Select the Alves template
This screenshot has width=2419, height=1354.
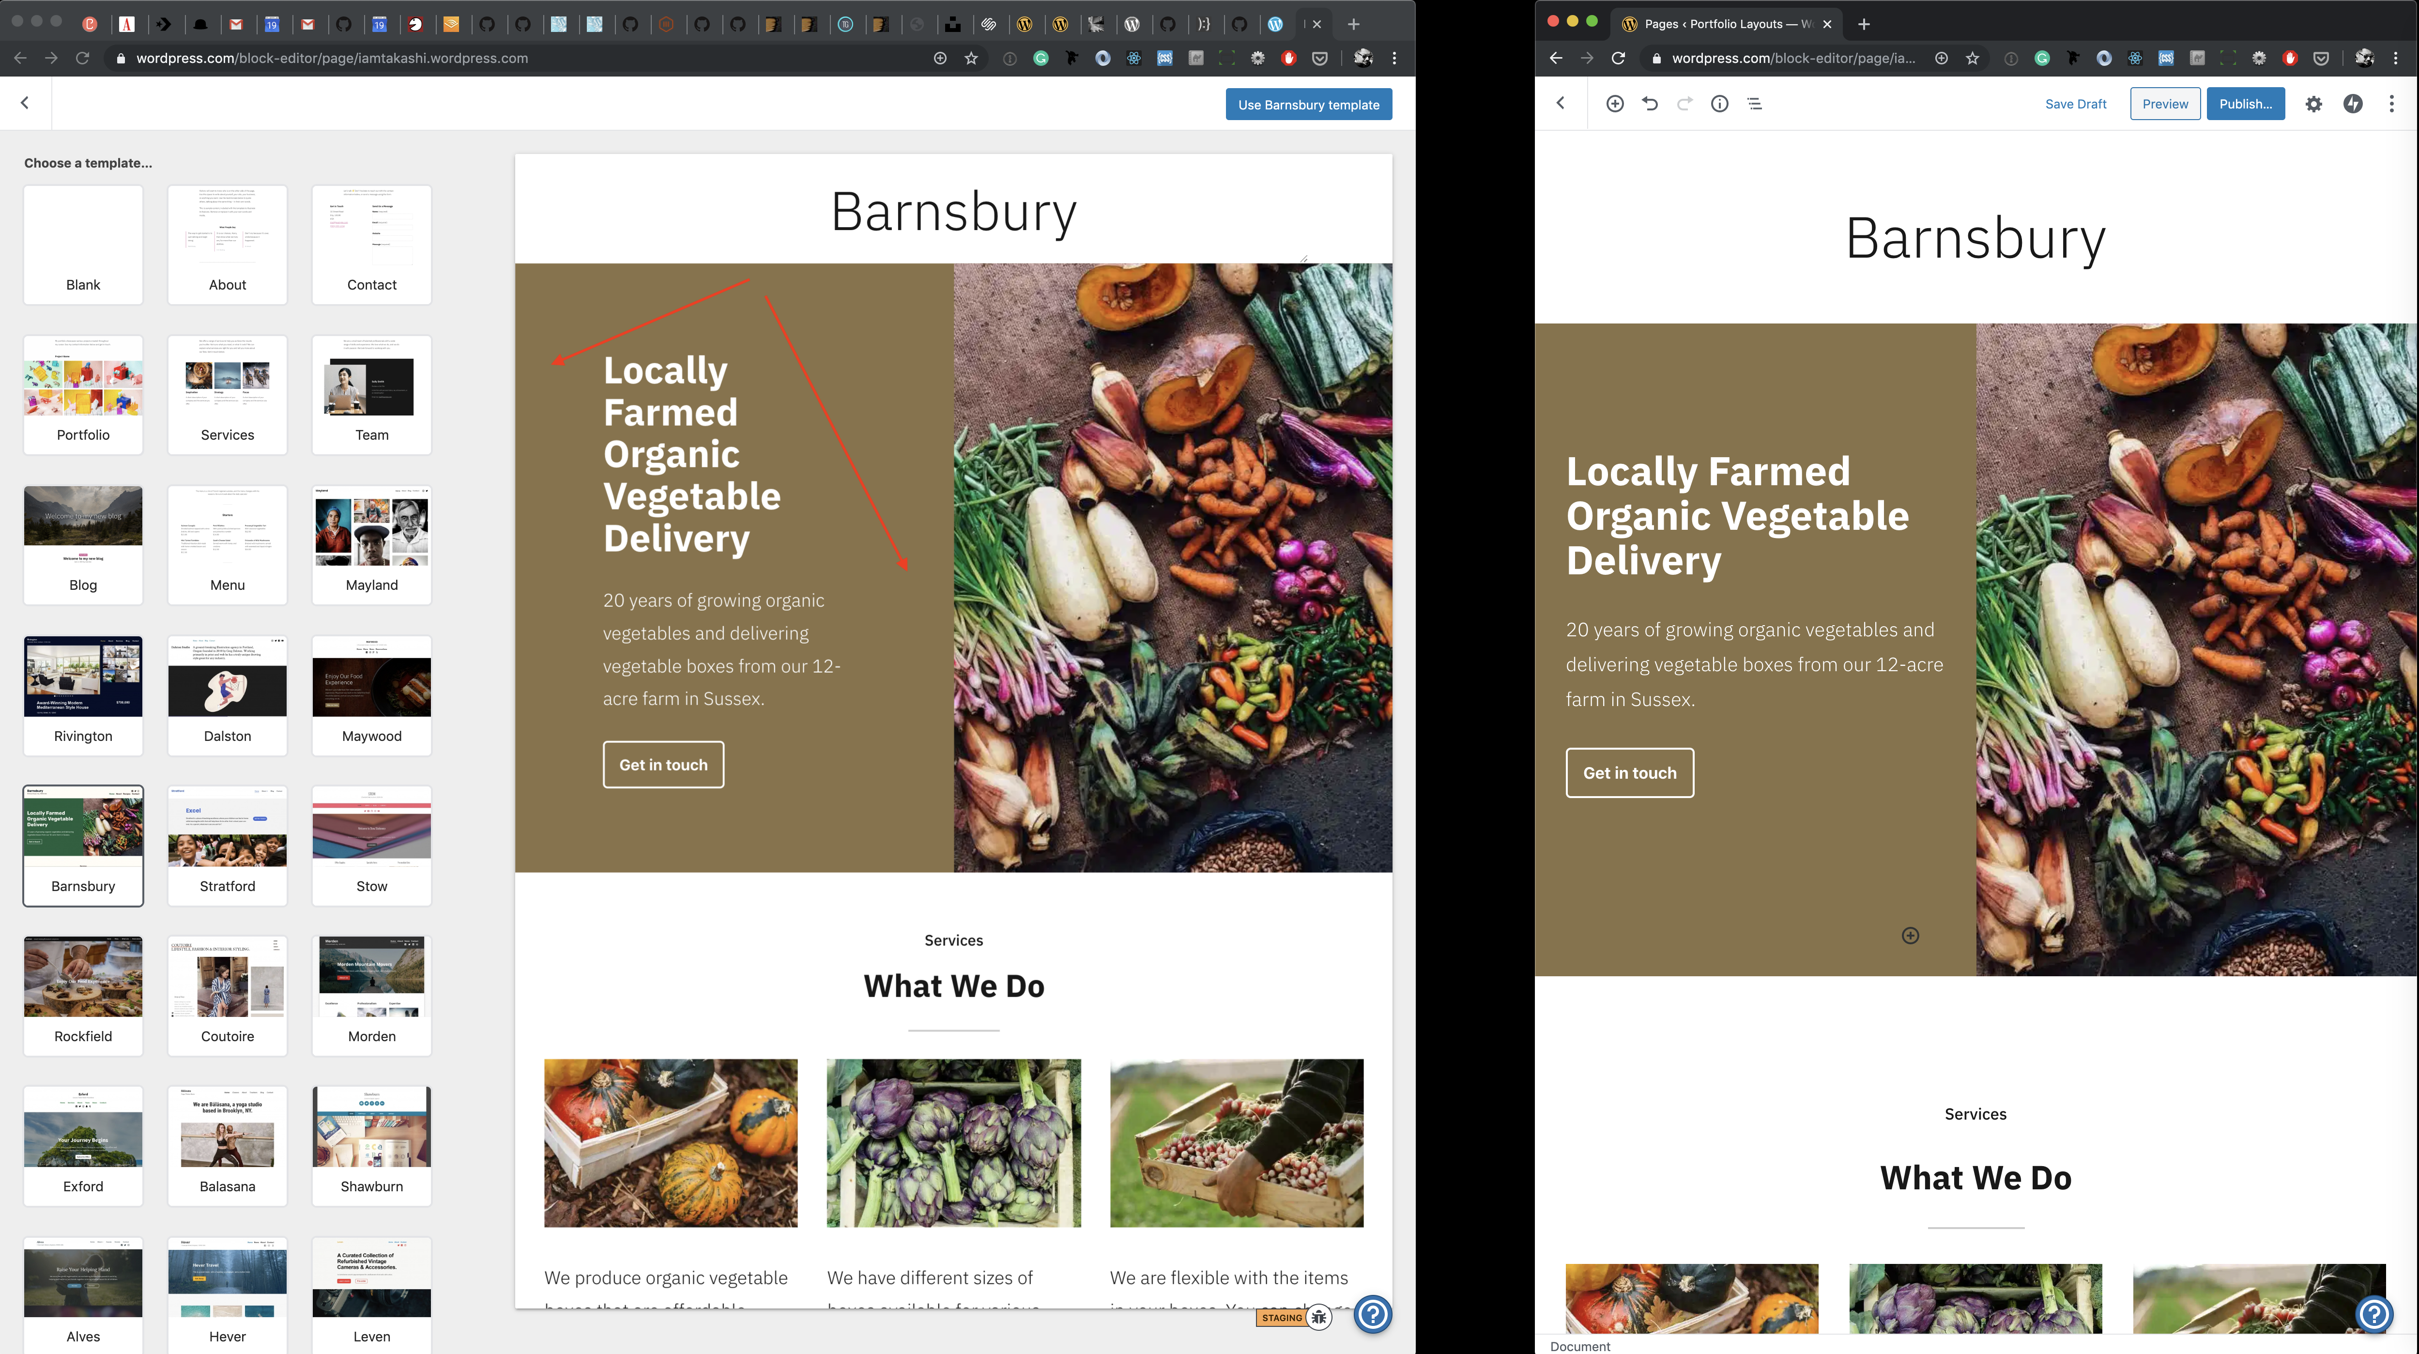pyautogui.click(x=84, y=1296)
